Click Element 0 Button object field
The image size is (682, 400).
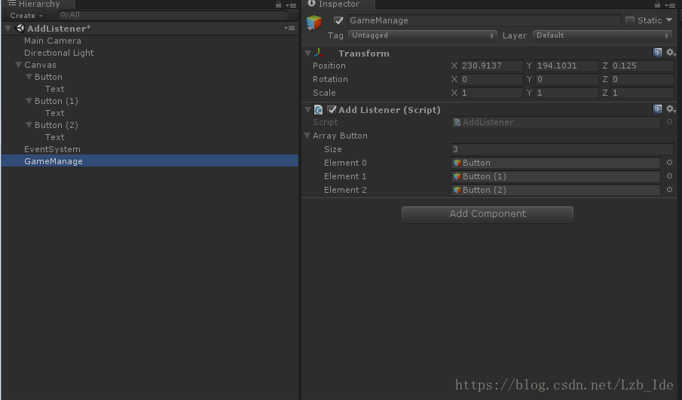[x=555, y=163]
